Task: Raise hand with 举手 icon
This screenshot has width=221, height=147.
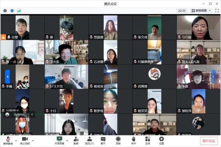Action: point(134,141)
